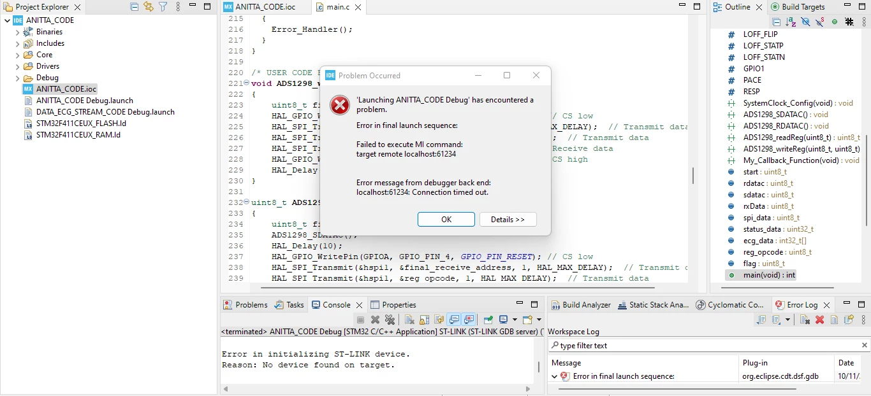Click Export Log icon in Error Log

coord(761,320)
